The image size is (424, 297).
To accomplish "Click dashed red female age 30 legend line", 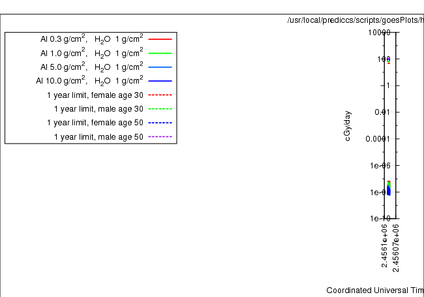I will [x=160, y=95].
